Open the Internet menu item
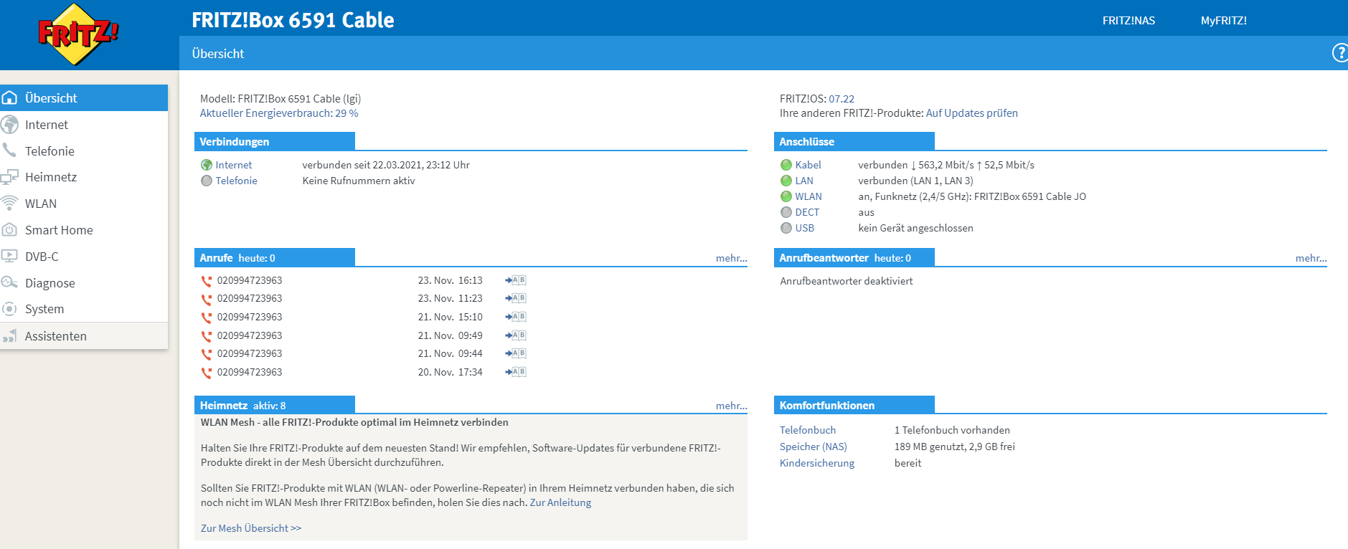The width and height of the screenshot is (1348, 549). coord(84,124)
